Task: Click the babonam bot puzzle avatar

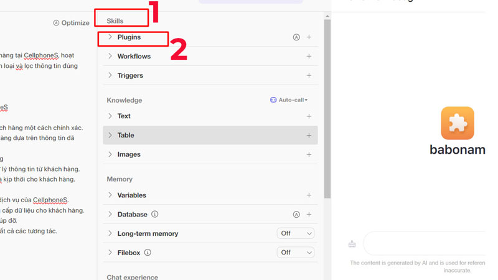Action: coord(458,123)
